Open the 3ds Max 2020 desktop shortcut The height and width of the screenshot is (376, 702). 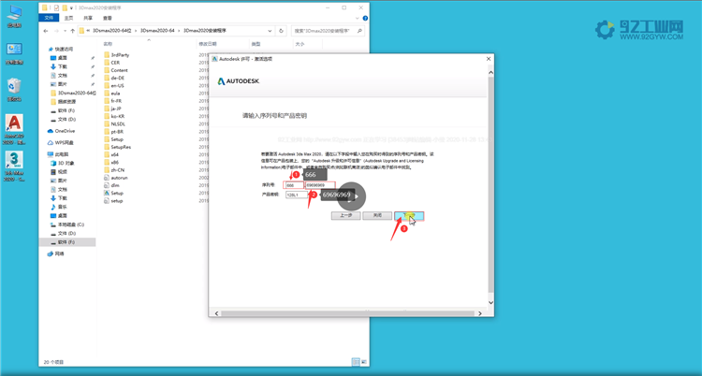click(x=14, y=166)
